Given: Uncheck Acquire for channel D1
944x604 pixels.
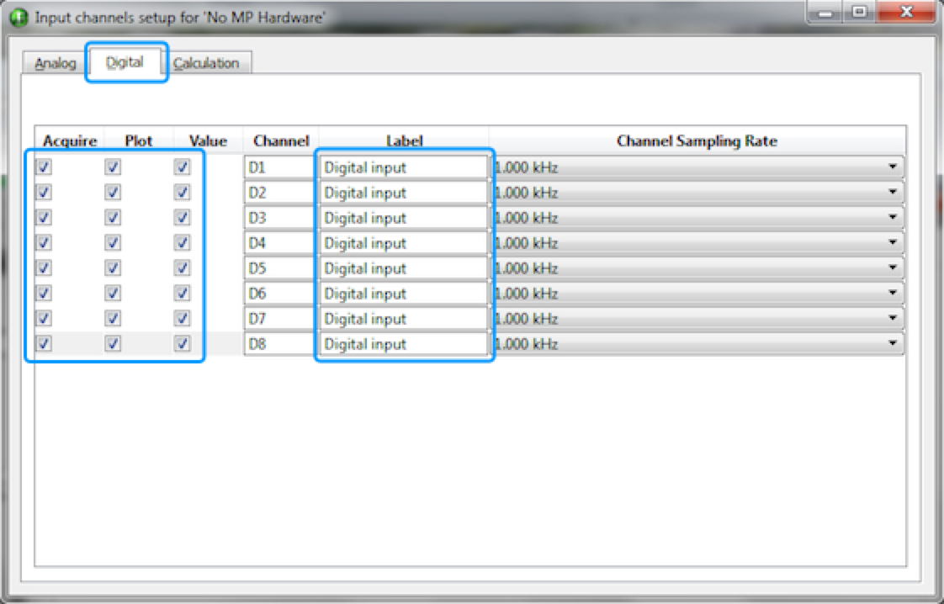Looking at the screenshot, I should coord(45,167).
